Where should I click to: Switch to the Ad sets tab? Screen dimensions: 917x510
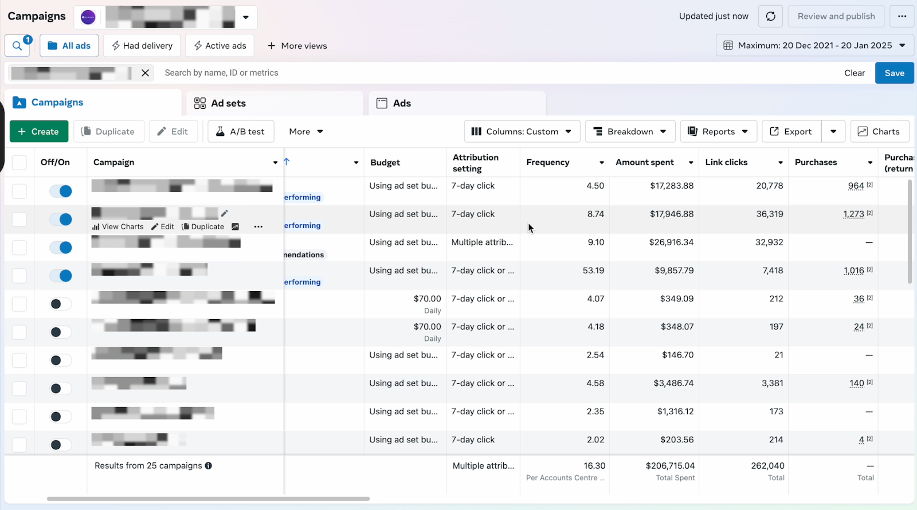pyautogui.click(x=275, y=103)
